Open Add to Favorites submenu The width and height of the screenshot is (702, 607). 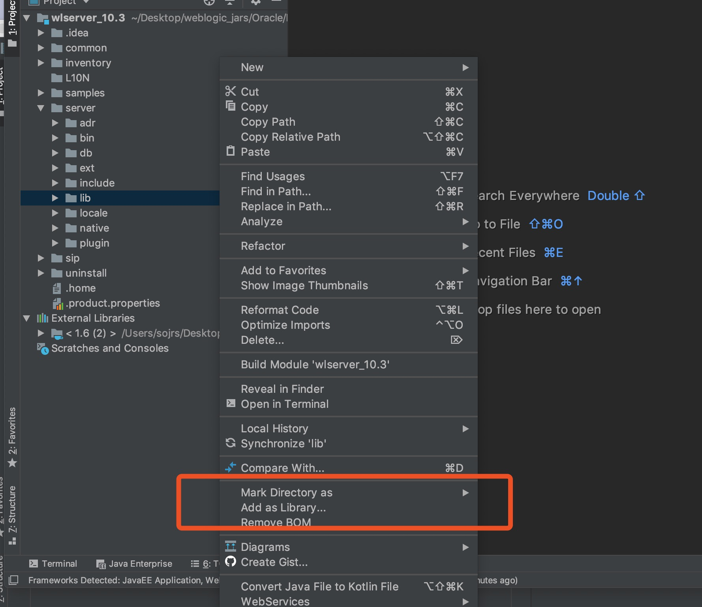pyautogui.click(x=349, y=270)
